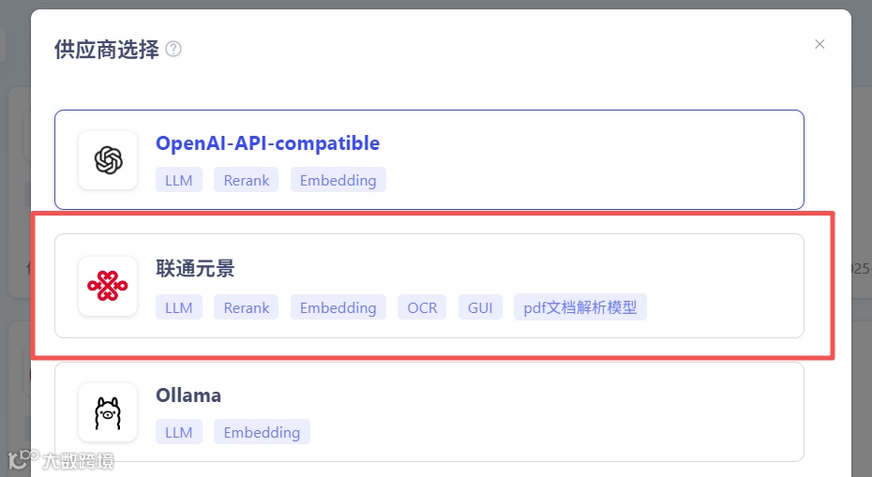Choose the 联通元景 provider card
The width and height of the screenshot is (872, 477).
click(429, 286)
